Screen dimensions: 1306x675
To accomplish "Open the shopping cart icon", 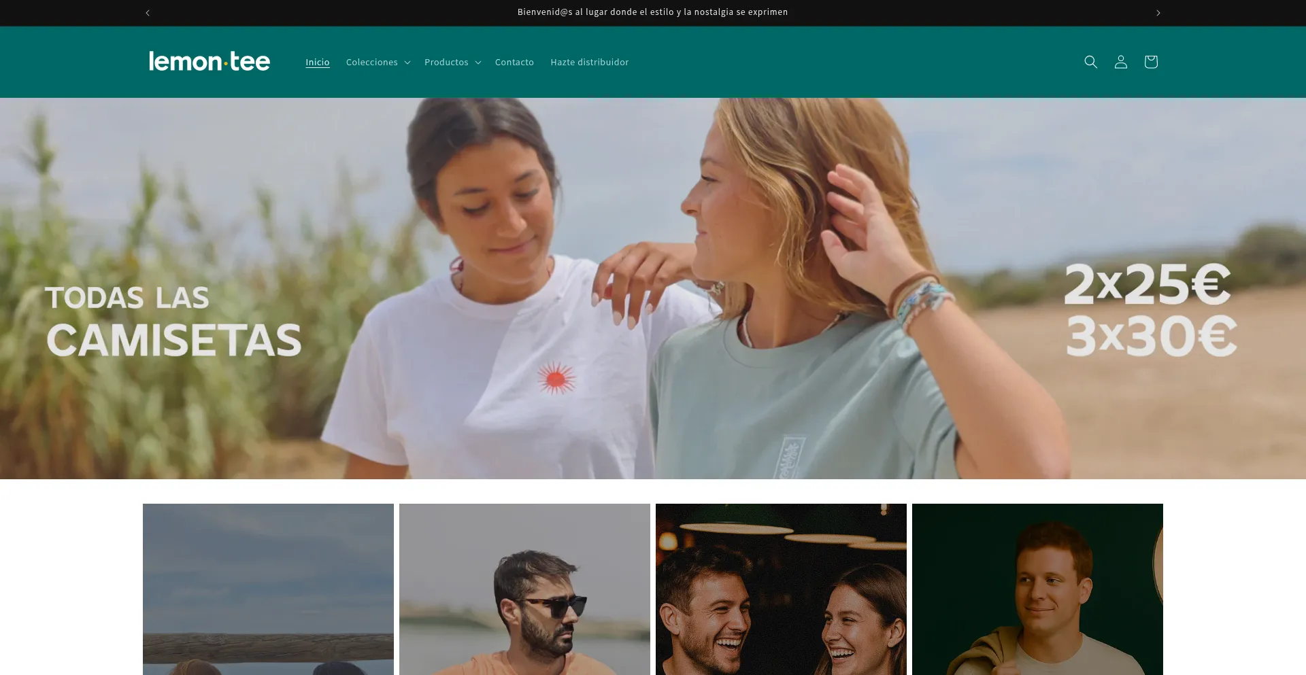I will (x=1150, y=62).
